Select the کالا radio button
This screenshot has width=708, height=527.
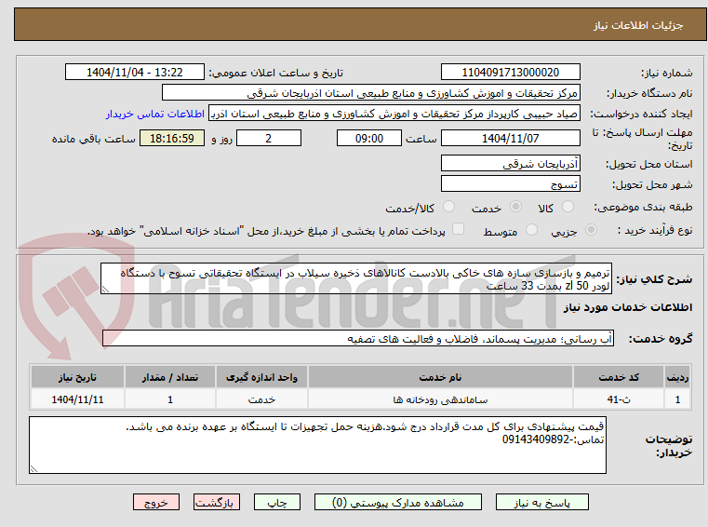click(568, 207)
